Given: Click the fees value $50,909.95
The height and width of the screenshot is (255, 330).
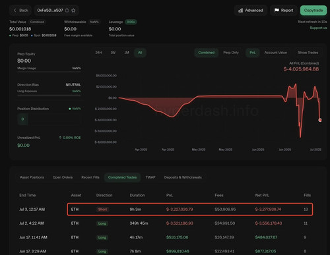Looking at the screenshot, I should click(x=225, y=210).
